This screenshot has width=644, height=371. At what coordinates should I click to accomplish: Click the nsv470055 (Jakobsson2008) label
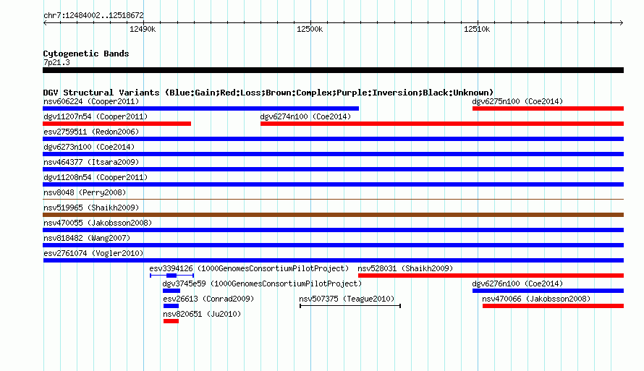98,223
